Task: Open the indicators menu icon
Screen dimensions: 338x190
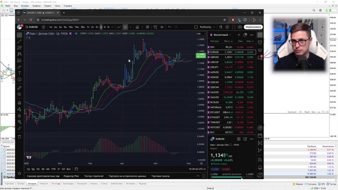Action: [137, 27]
